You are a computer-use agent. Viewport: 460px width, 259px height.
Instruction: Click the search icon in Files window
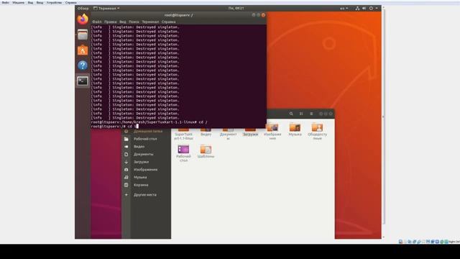click(291, 114)
